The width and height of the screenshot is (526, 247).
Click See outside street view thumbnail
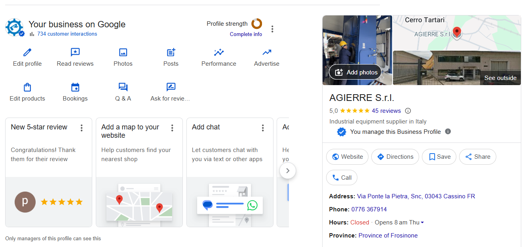[x=457, y=68]
